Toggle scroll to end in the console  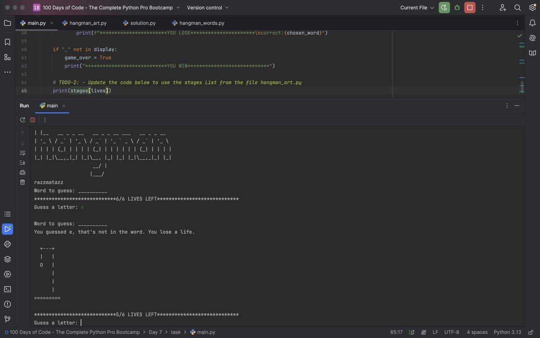(x=22, y=163)
